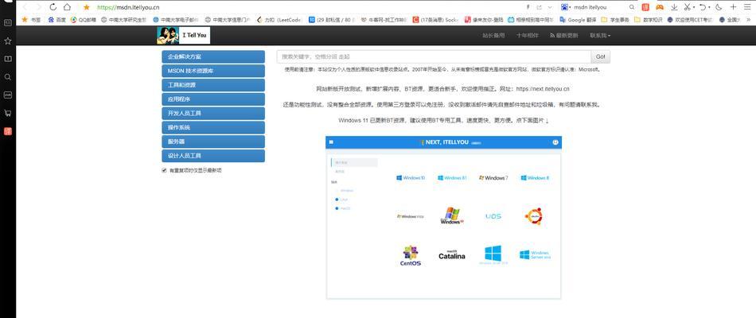
Task: Open the 最新更新 RSS nav item
Action: click(564, 36)
